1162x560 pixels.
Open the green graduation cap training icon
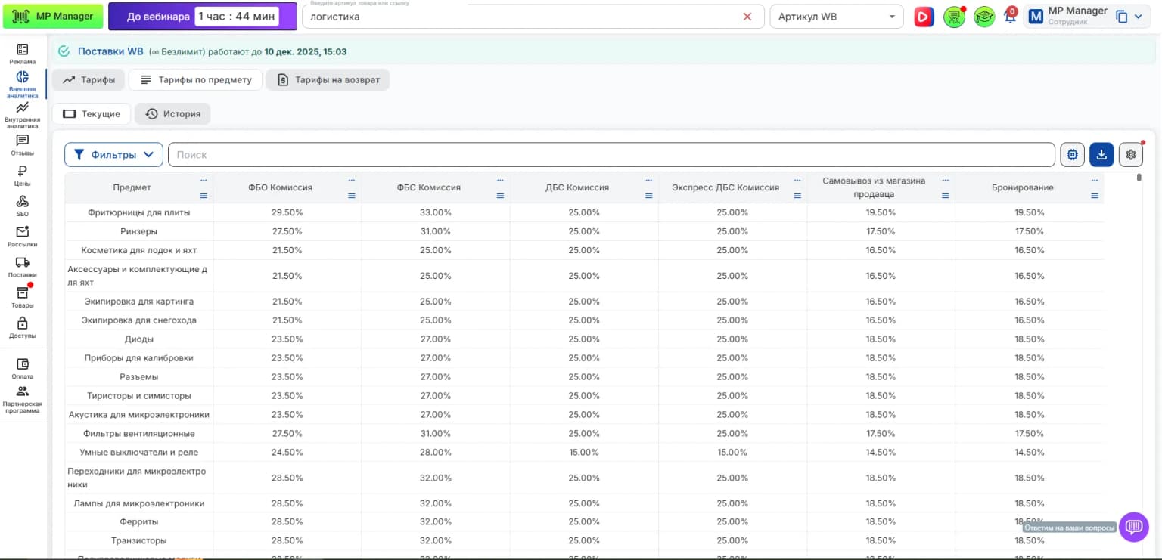(x=984, y=17)
